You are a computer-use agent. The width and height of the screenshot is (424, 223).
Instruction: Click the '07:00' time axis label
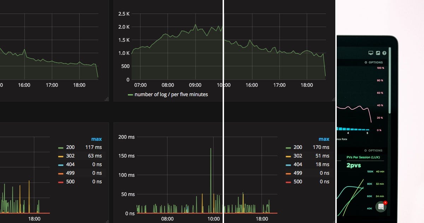click(140, 85)
